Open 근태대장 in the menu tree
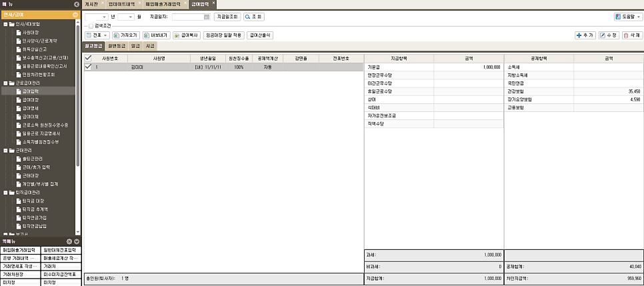644x286 pixels. click(30, 175)
